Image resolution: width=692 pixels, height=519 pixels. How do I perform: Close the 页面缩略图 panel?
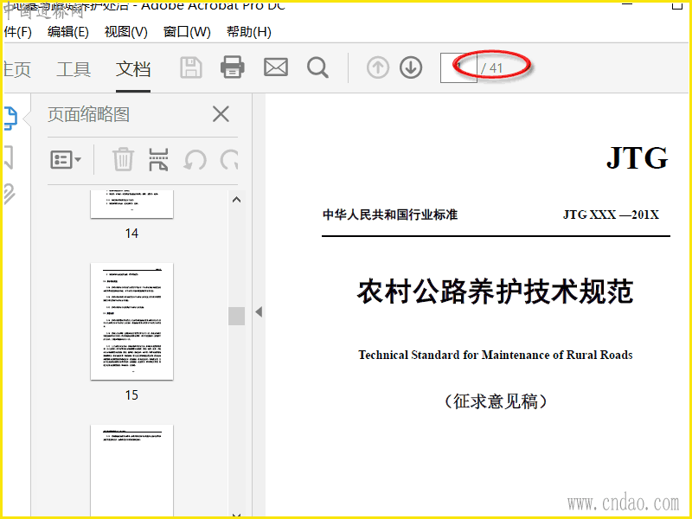221,114
